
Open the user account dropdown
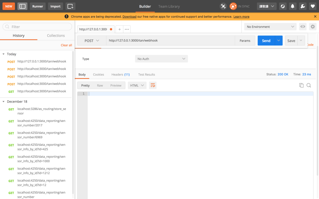coord(267,6)
